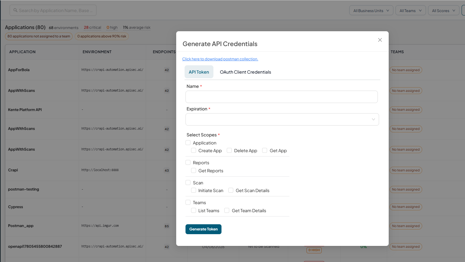The width and height of the screenshot is (465, 262).
Task: Click the TEAMS column header
Action: 397,52
